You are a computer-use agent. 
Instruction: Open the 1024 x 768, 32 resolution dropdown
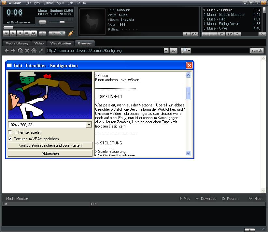coord(89,125)
